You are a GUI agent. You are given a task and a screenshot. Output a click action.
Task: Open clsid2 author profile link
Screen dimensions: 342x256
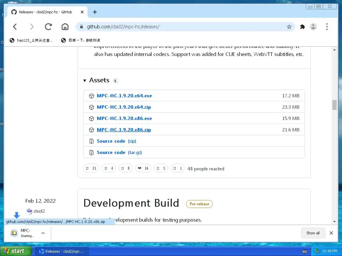39,211
